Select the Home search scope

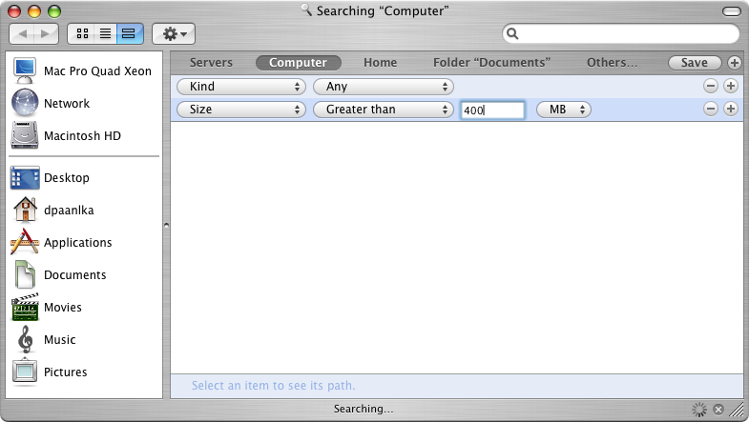pyautogui.click(x=381, y=63)
